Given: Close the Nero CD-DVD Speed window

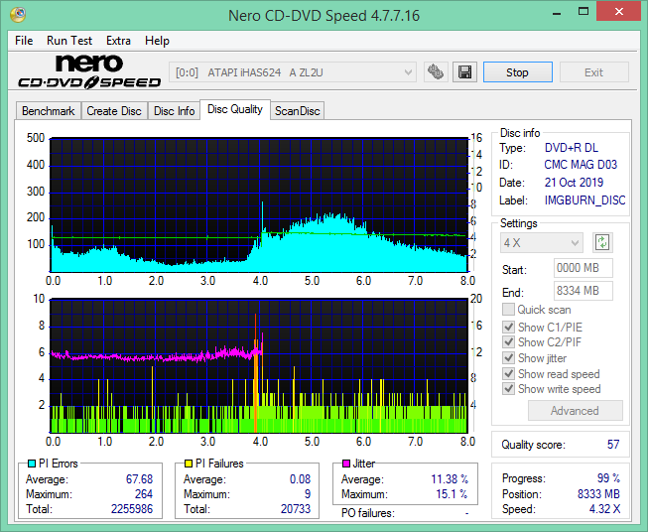Looking at the screenshot, I should coord(618,12).
